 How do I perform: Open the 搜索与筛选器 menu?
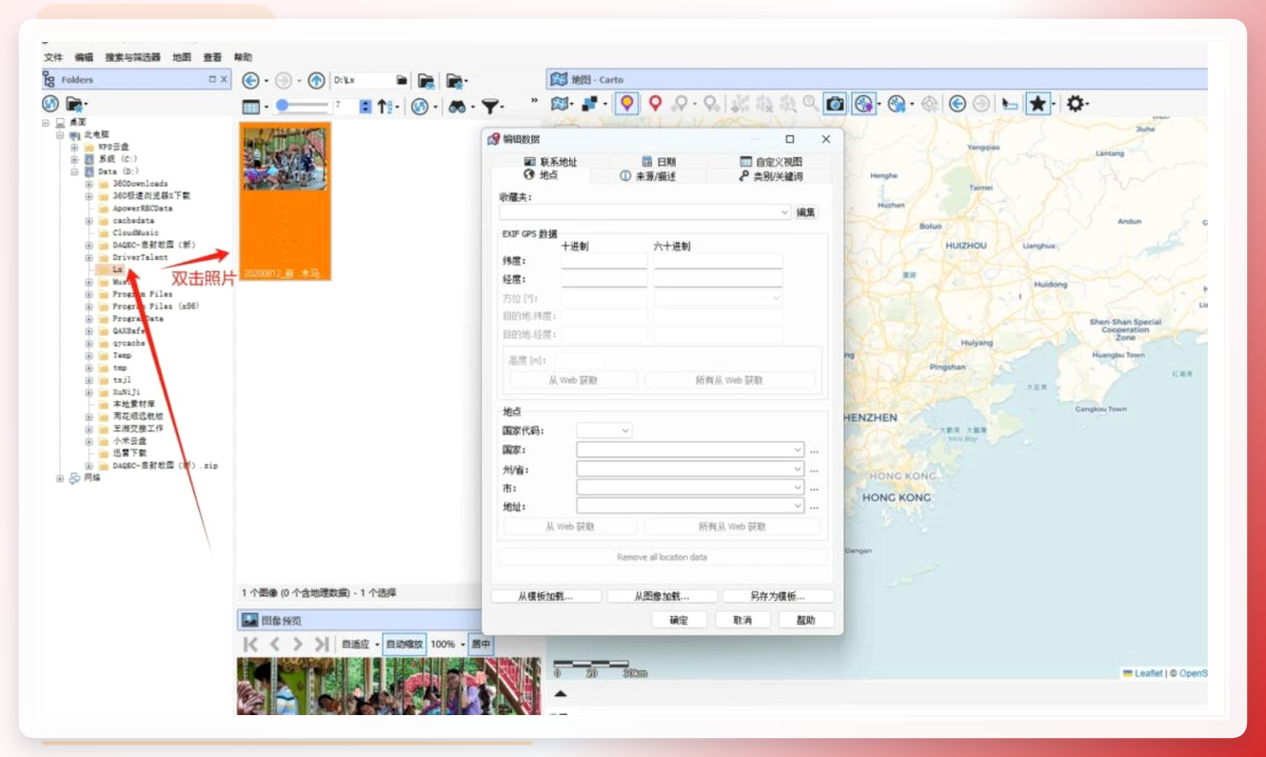point(133,57)
